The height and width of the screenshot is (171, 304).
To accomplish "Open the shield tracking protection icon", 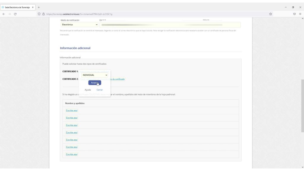I will (x=39, y=14).
